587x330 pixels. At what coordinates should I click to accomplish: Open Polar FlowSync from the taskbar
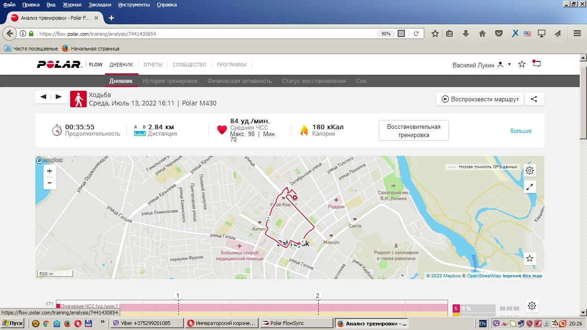coord(297,323)
